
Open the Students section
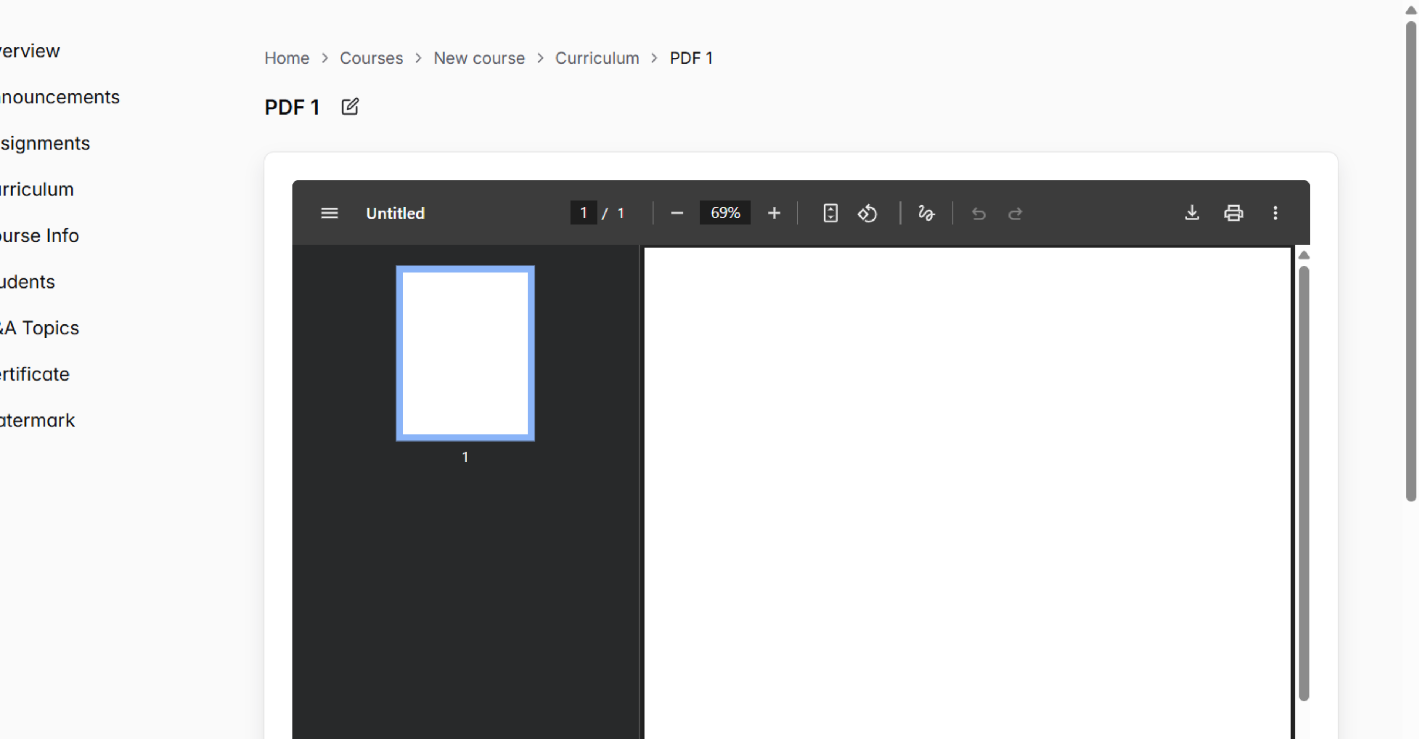[x=27, y=282]
